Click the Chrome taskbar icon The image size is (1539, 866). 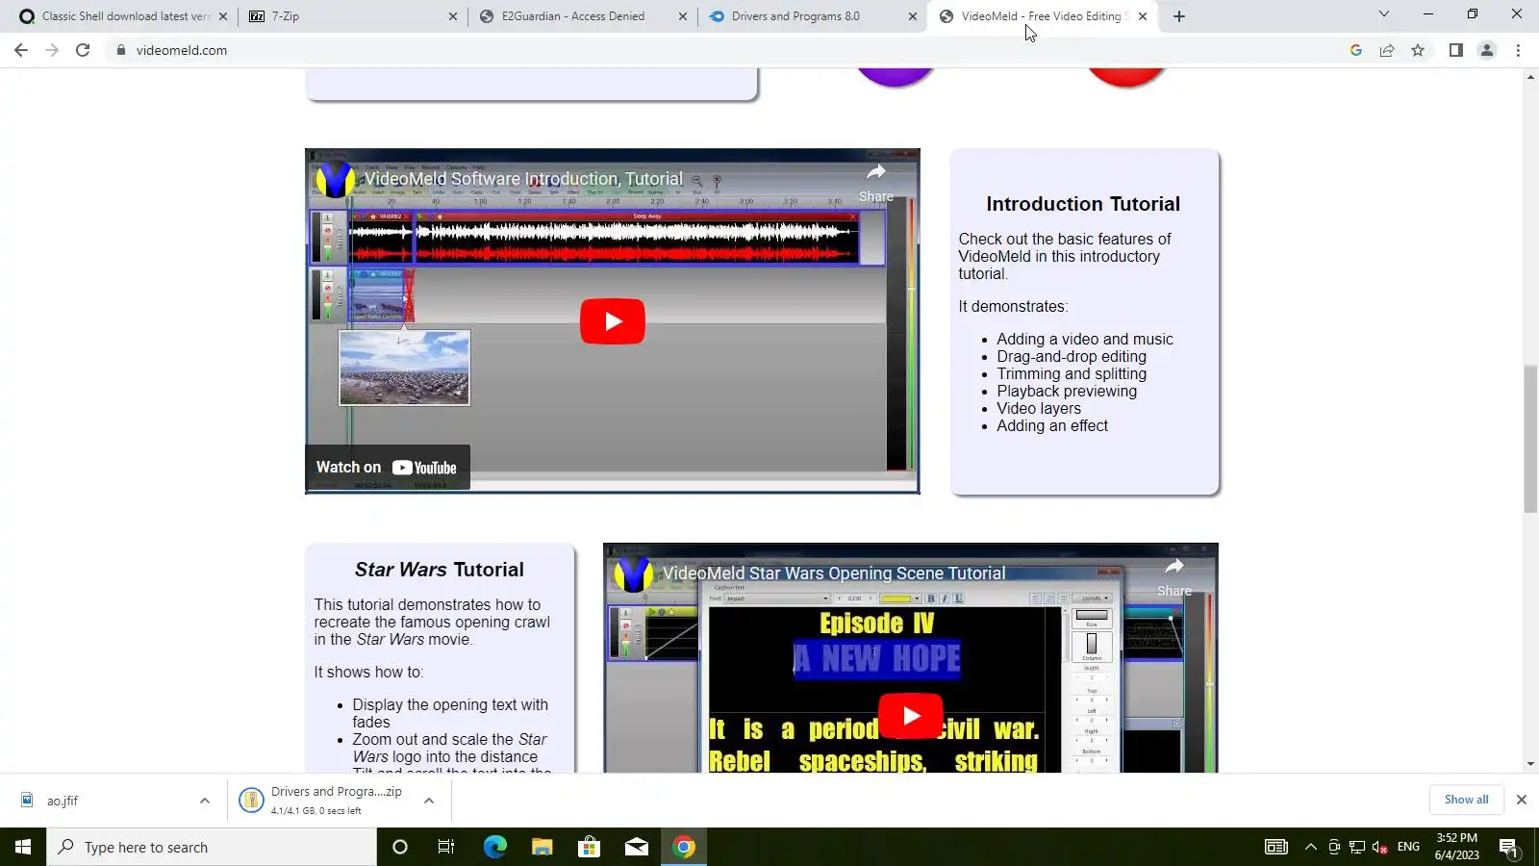[x=684, y=847]
